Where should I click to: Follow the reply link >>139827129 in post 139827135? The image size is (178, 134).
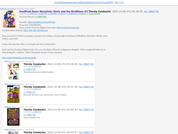[30, 115]
